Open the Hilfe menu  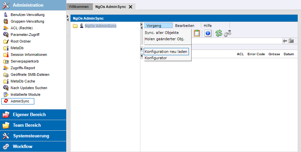point(208,26)
